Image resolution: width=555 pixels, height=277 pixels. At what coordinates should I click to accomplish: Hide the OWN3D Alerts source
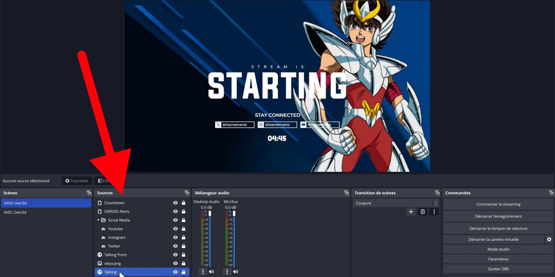click(x=176, y=212)
